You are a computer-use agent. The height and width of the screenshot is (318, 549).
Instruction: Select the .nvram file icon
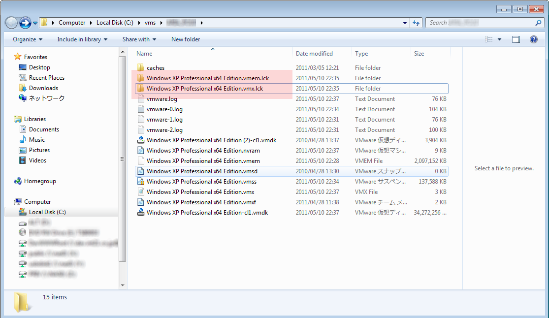click(141, 151)
